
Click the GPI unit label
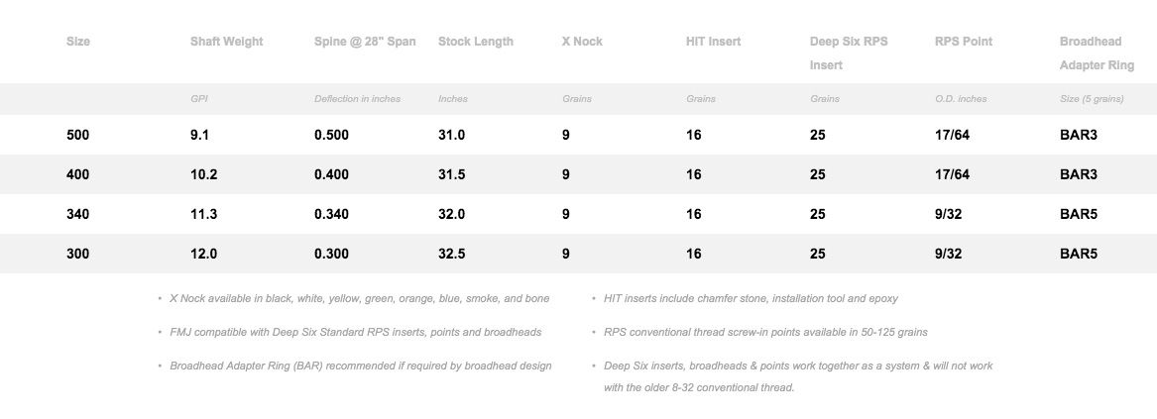199,99
